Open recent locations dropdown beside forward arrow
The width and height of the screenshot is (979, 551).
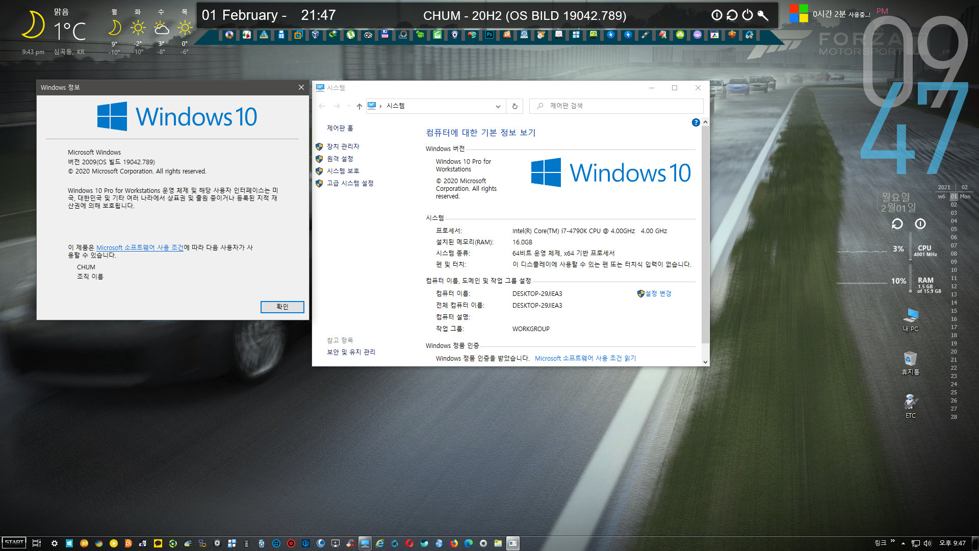point(349,106)
